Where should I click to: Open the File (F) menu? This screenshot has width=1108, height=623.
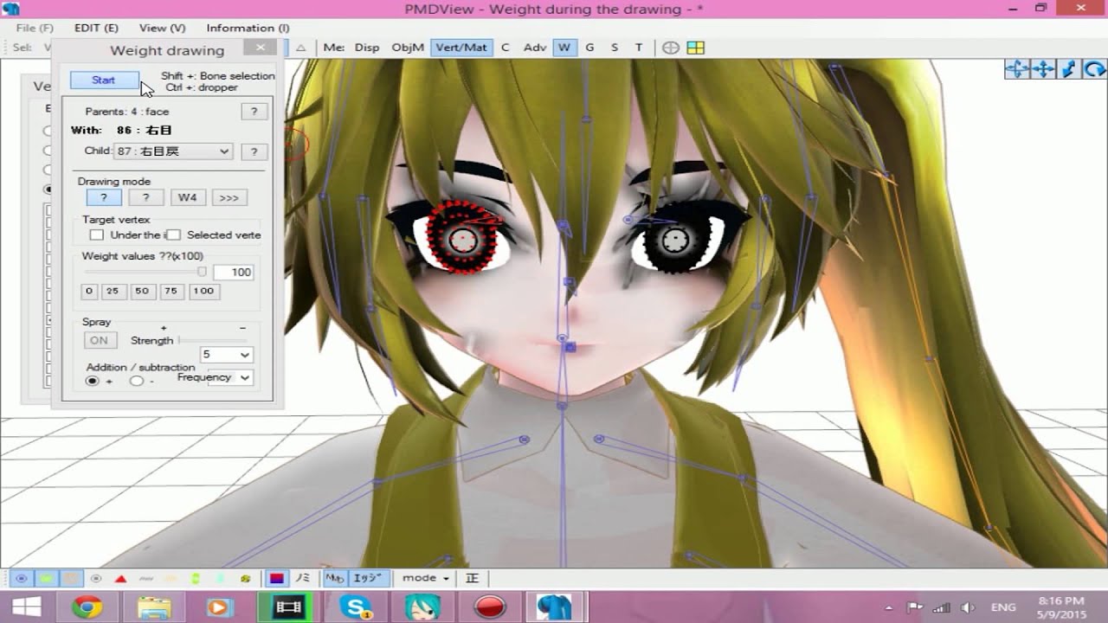(35, 28)
